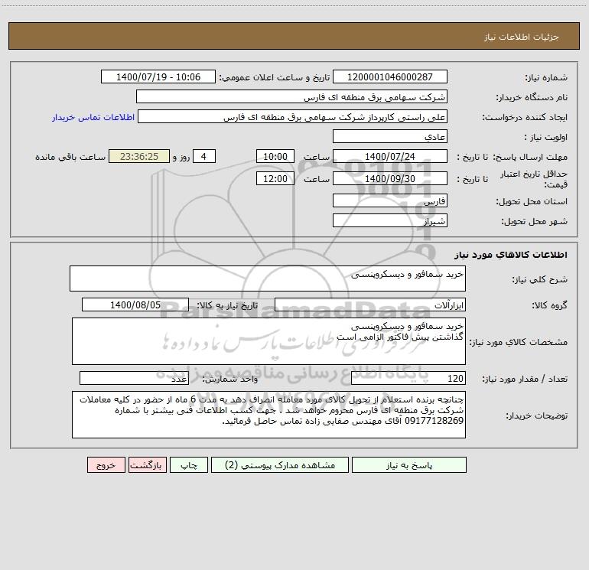The width and height of the screenshot is (589, 570).
Task: Click the نام دستگاه خریدار label
Action: point(532,97)
